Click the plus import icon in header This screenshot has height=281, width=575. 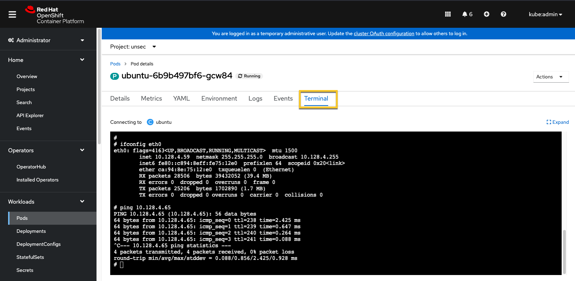pos(487,14)
